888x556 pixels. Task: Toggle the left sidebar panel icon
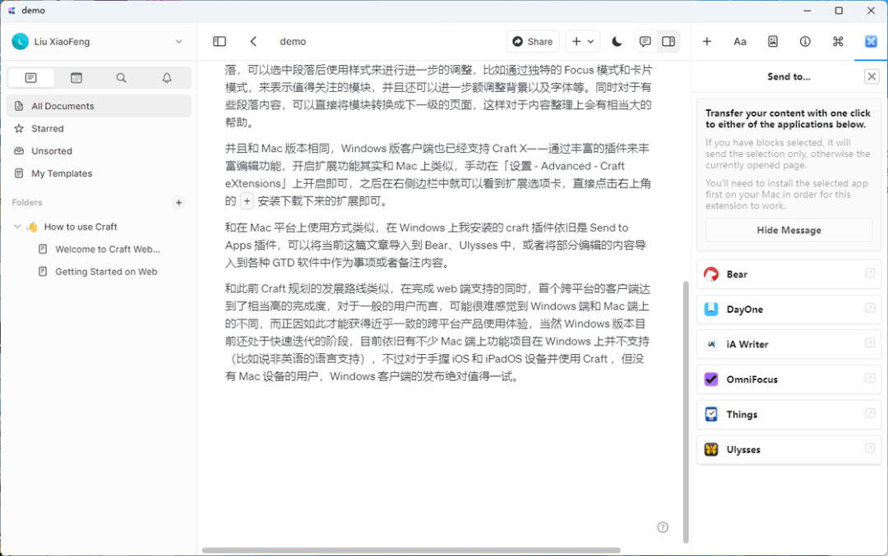(x=220, y=41)
